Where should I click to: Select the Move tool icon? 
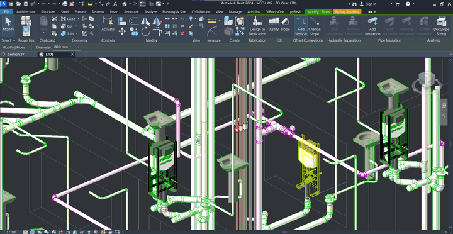[122, 31]
